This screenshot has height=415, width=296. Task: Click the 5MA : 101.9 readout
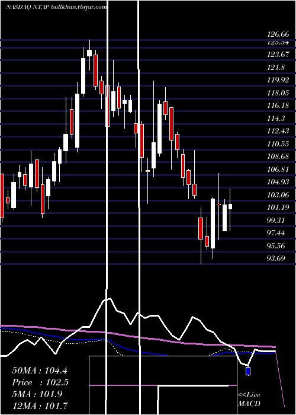[37, 394]
